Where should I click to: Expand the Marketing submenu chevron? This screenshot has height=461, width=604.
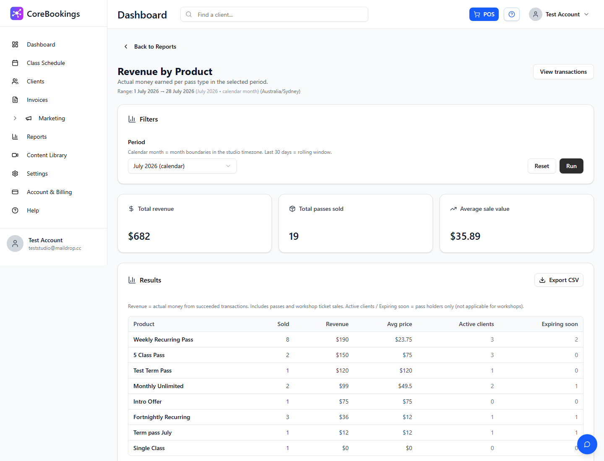pyautogui.click(x=15, y=118)
